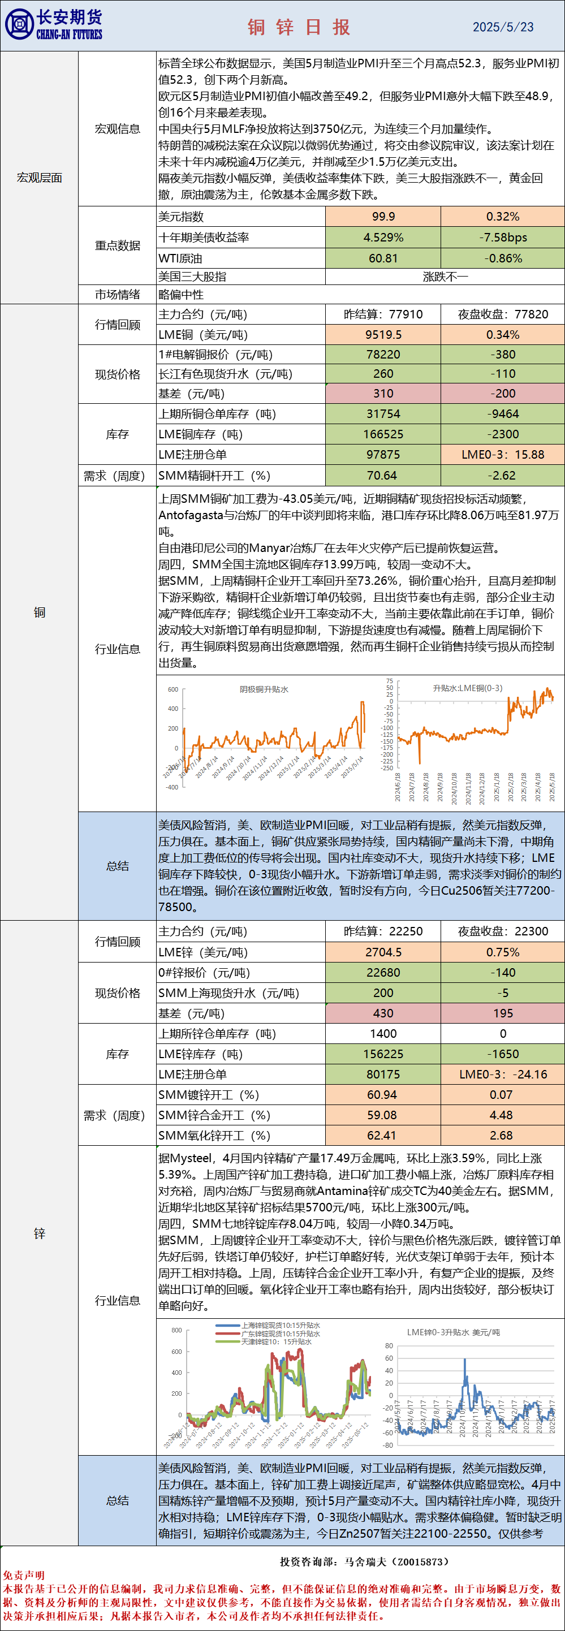Click the WTI原油 price 60.81
Screen dimensions: 565x1631
click(x=383, y=258)
